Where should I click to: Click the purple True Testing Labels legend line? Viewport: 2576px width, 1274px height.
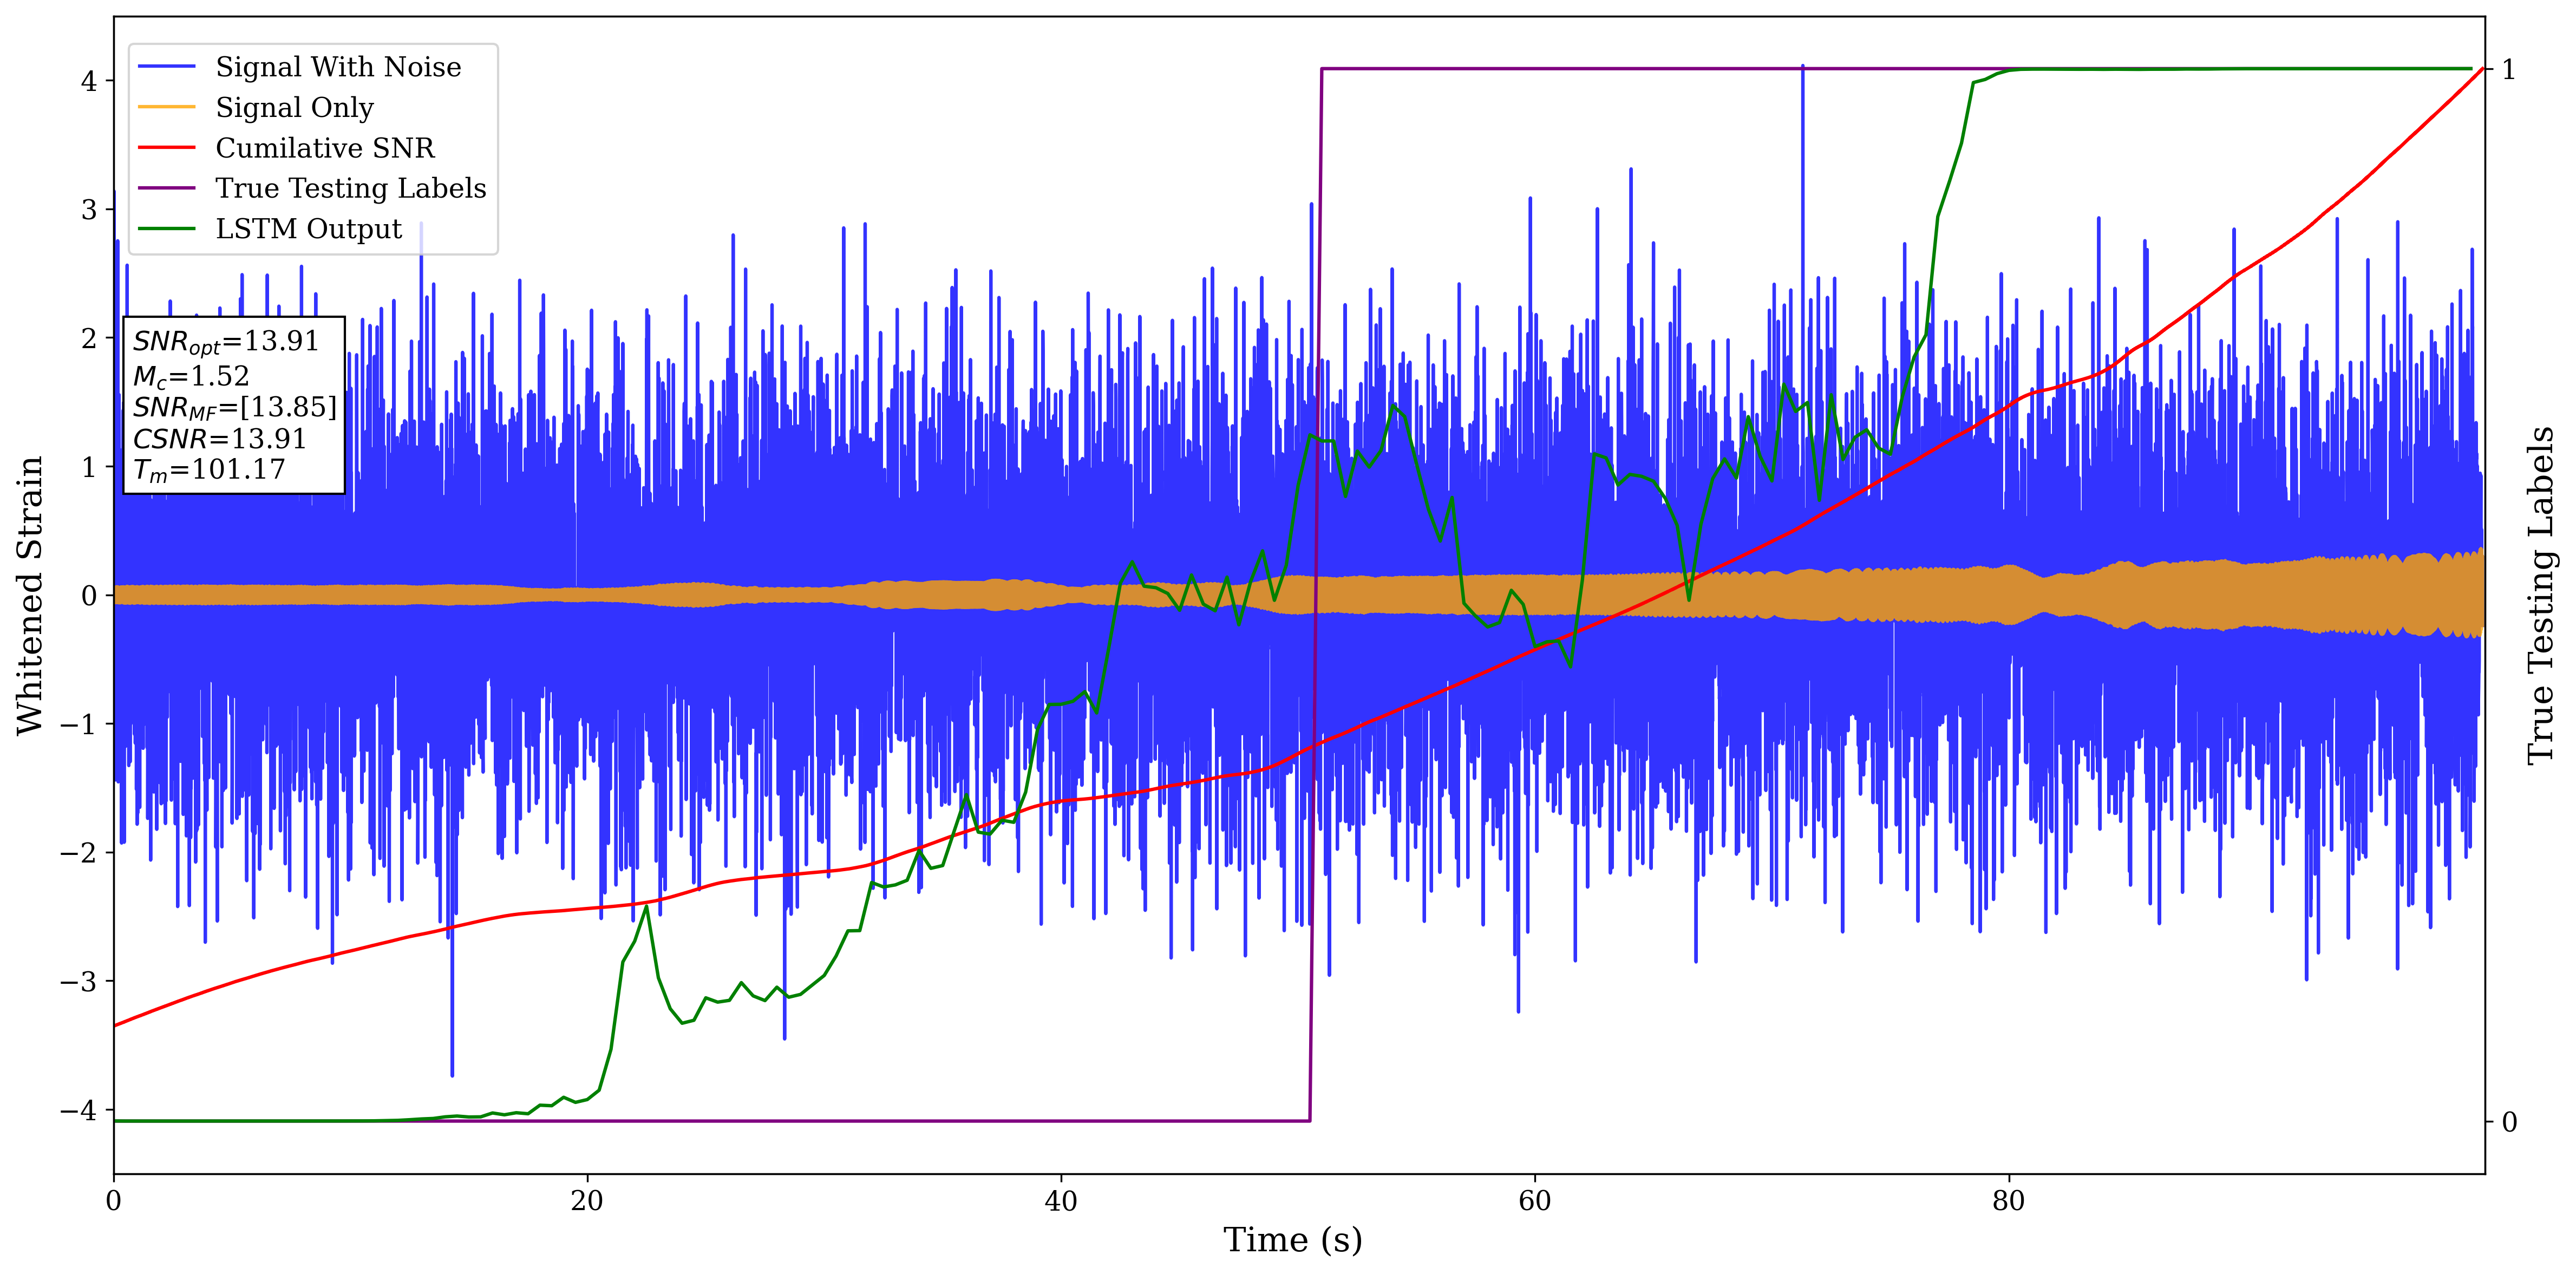[x=166, y=188]
